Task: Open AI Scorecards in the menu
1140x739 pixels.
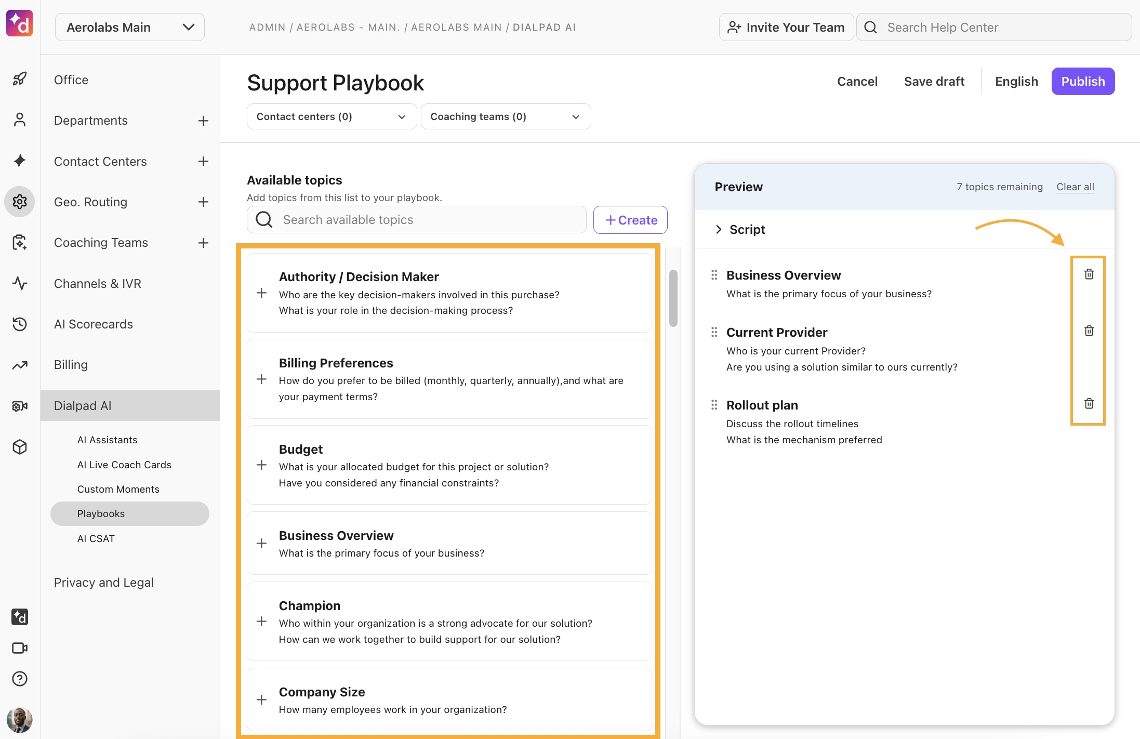Action: point(94,324)
